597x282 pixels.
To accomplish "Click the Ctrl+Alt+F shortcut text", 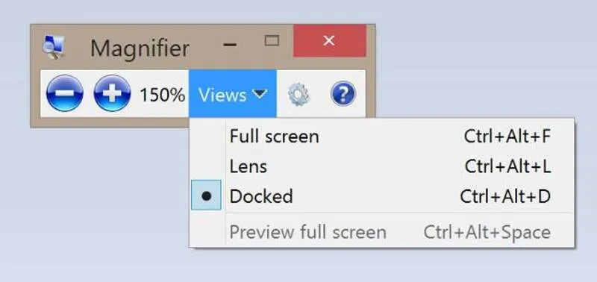I will tap(507, 137).
